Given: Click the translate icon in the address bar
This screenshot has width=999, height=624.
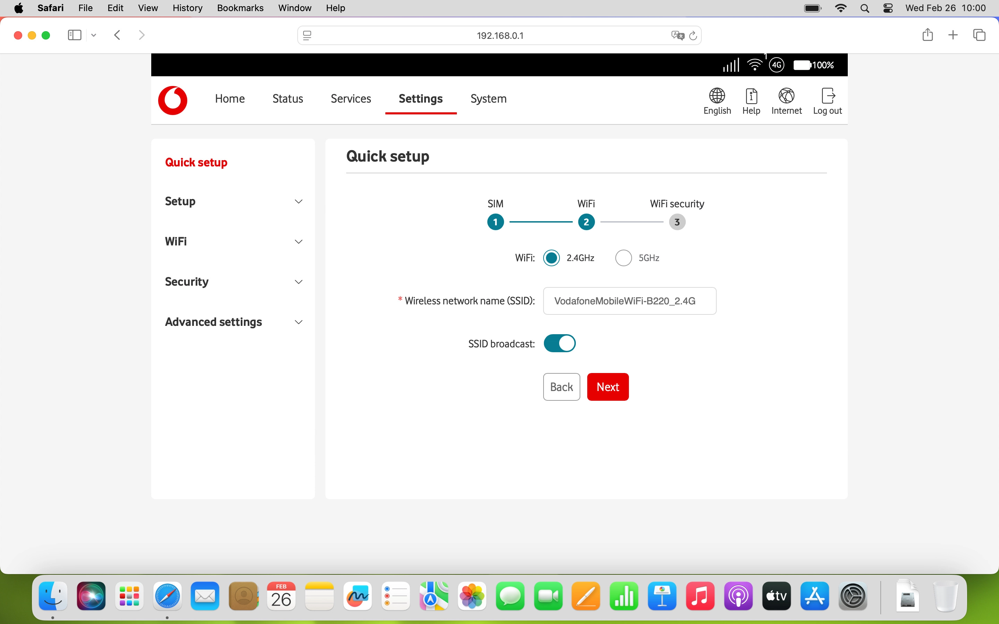Looking at the screenshot, I should tap(677, 36).
